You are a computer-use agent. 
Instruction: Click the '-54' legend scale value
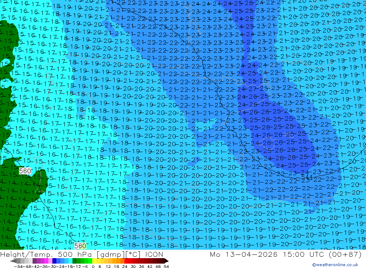(19, 267)
